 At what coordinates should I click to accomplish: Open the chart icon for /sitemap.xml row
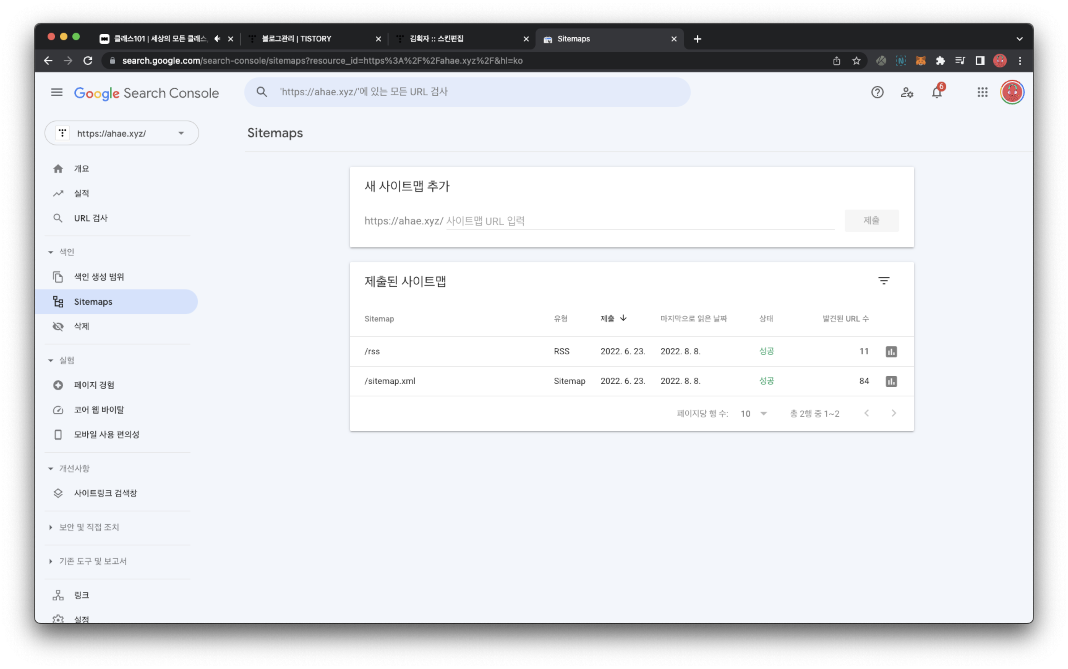pos(891,381)
